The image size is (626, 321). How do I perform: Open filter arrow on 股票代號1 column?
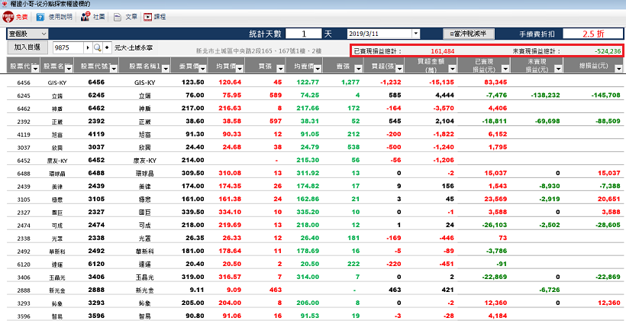pyautogui.click(x=114, y=70)
